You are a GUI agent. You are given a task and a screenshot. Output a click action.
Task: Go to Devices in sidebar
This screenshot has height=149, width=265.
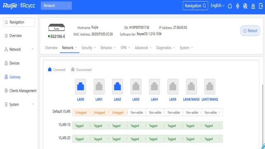[x=14, y=63]
